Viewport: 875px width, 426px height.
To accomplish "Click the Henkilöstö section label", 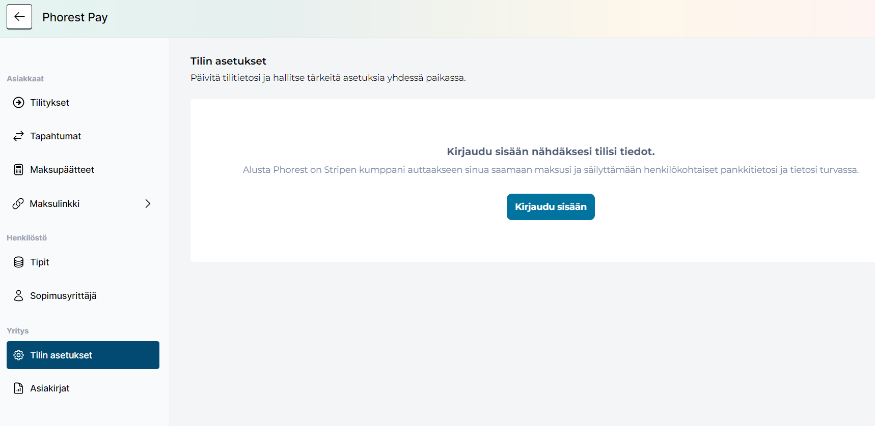I will coord(26,238).
